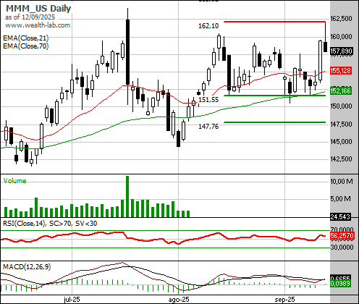The width and height of the screenshot is (359, 304).
Task: Select the Volume pane label
Action: [14, 181]
